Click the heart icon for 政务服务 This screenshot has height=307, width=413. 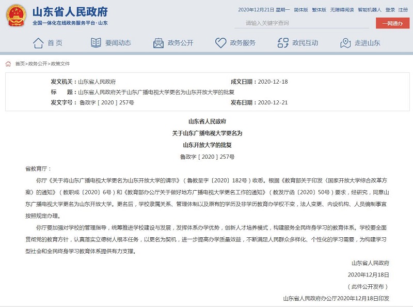221,43
